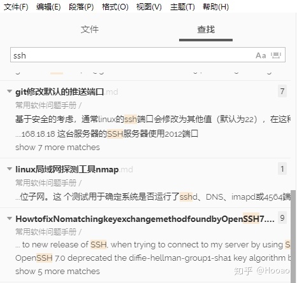Switch to the 文件 sidebar tab

pyautogui.click(x=90, y=29)
